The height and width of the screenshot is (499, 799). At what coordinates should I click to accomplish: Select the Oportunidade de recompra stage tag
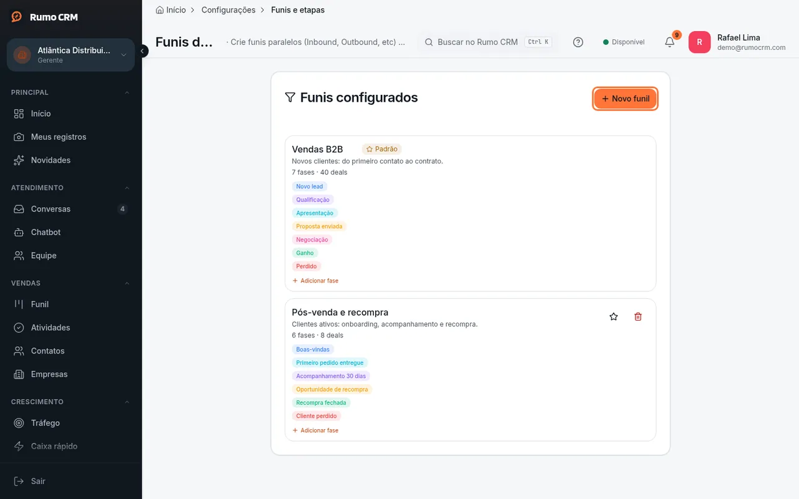[x=332, y=389]
